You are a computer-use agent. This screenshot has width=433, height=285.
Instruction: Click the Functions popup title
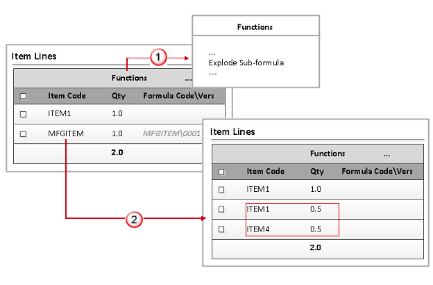(255, 27)
